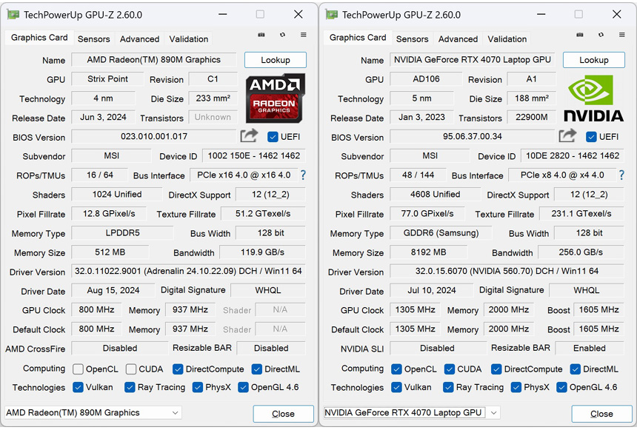Select Graphics Card tab in NVIDIA window
The width and height of the screenshot is (637, 430).
point(358,38)
